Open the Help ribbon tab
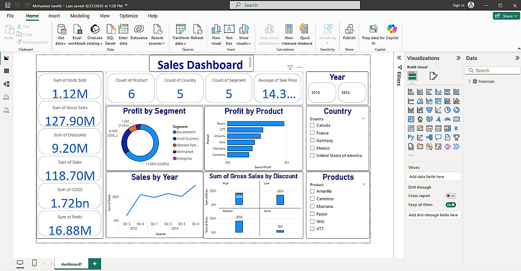Screen dimensions: 521x271 point(153,16)
